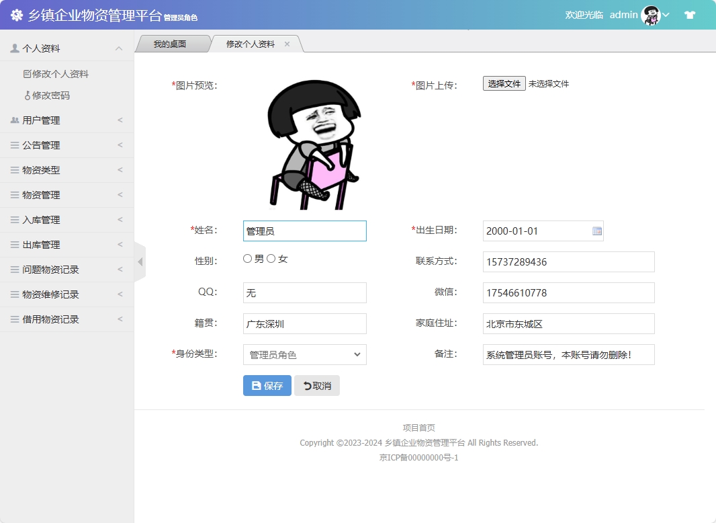The width and height of the screenshot is (716, 523).
Task: Click the users icon beside 用户管理
Action: pyautogui.click(x=15, y=120)
